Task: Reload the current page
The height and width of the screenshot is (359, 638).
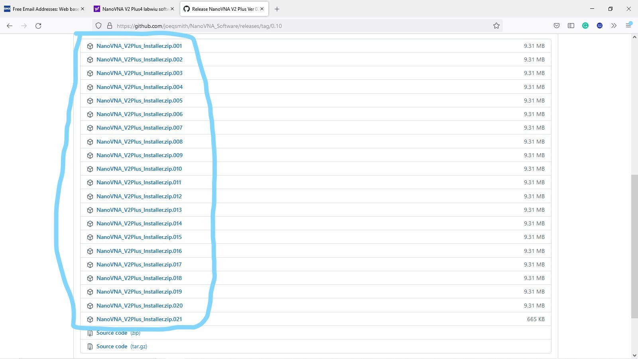Action: [x=38, y=26]
